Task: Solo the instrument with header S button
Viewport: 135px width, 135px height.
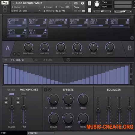Action: click(90, 4)
